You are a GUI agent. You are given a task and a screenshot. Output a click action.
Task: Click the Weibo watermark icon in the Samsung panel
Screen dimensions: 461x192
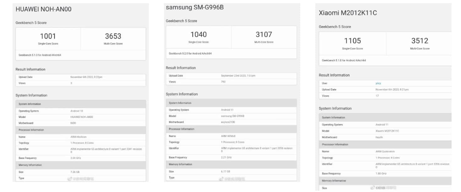(221, 179)
